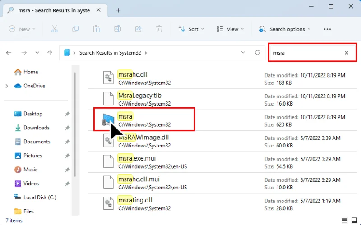
Task: Unpin Desktop using its pin icon
Action: click(67, 114)
